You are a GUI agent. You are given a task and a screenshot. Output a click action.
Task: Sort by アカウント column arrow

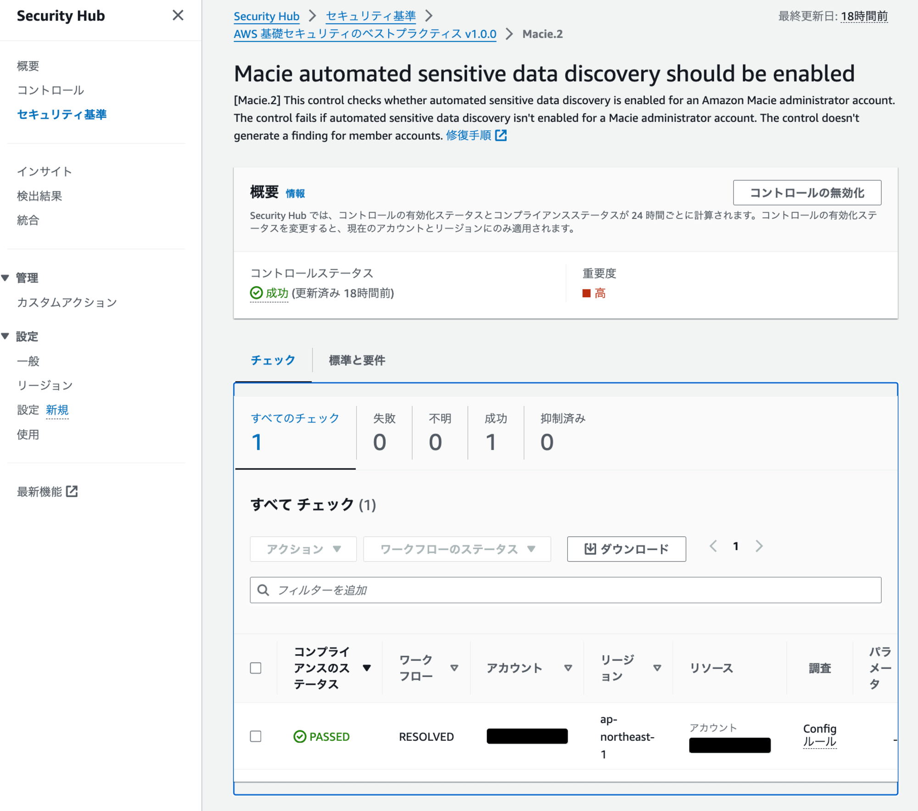click(x=568, y=668)
